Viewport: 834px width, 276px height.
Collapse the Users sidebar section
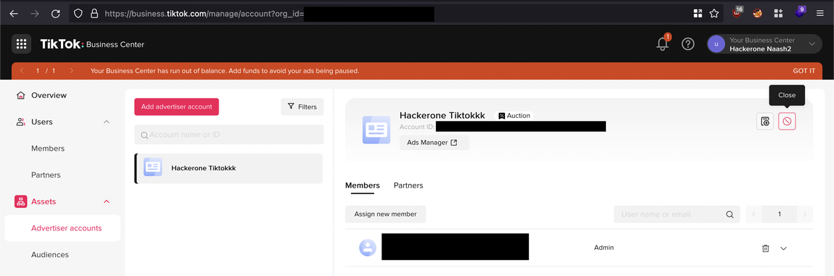click(x=106, y=122)
